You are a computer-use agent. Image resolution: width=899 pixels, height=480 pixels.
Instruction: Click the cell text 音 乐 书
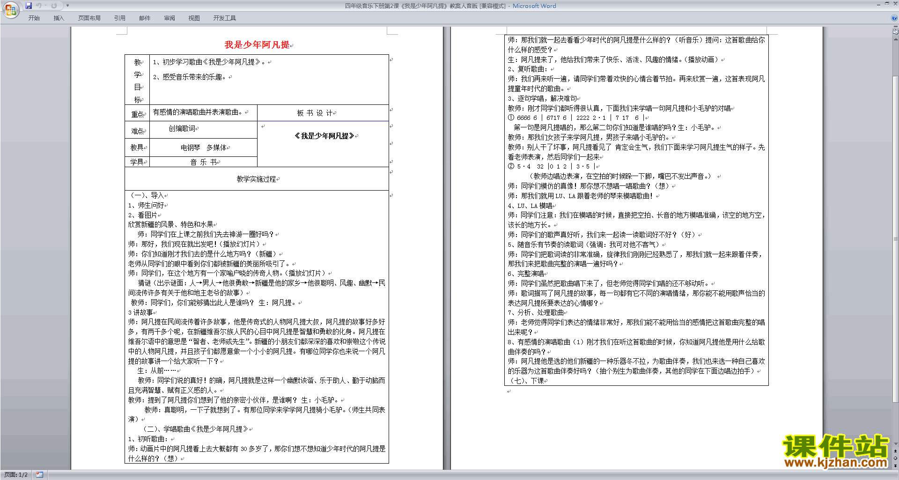[203, 162]
